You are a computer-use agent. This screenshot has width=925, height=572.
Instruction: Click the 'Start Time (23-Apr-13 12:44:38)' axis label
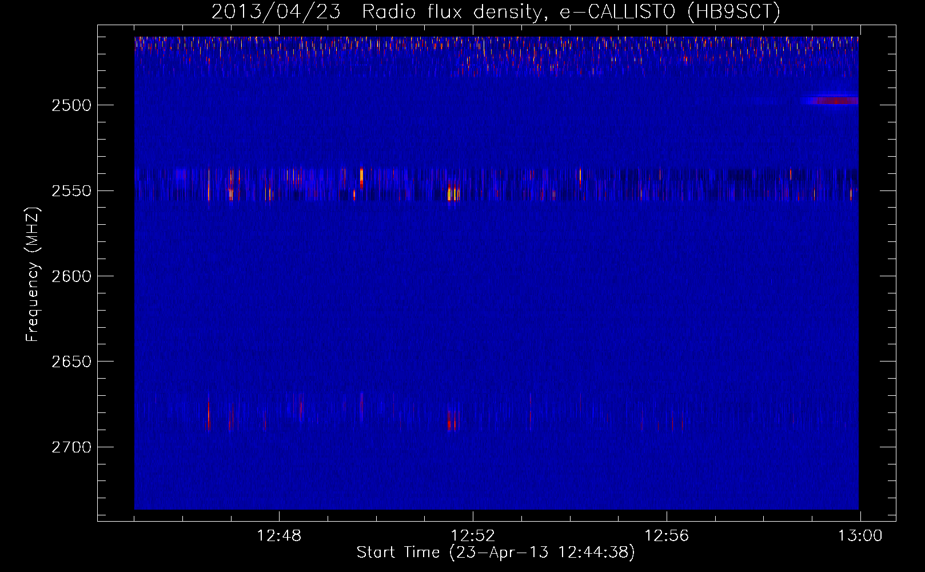point(496,553)
